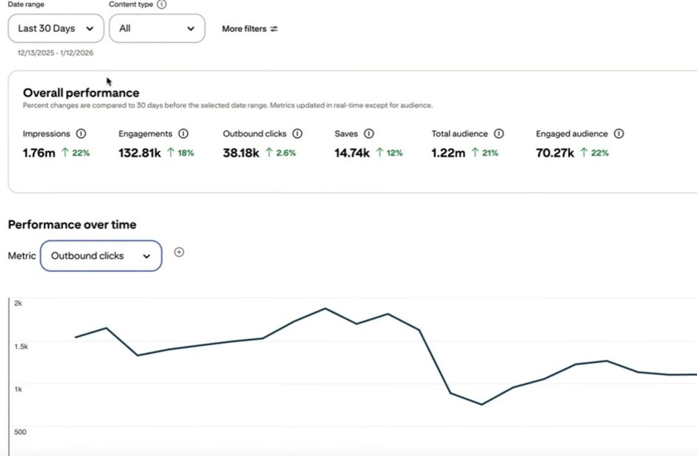Image resolution: width=697 pixels, height=456 pixels.
Task: Click the 2k label on the chart axis
Action: (x=18, y=303)
